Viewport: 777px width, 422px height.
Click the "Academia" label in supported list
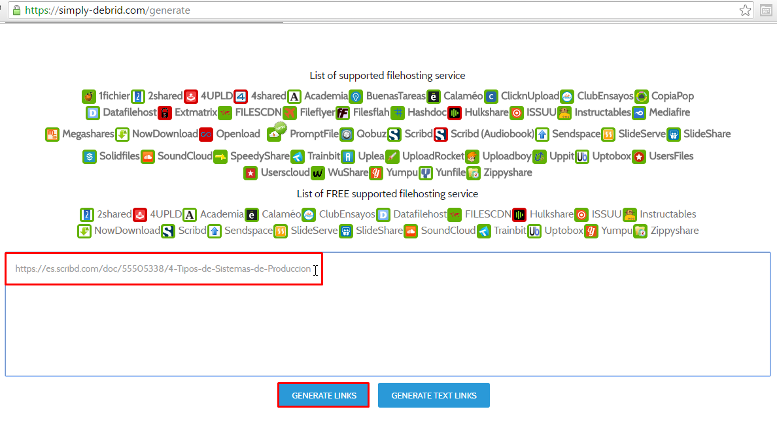coord(326,96)
